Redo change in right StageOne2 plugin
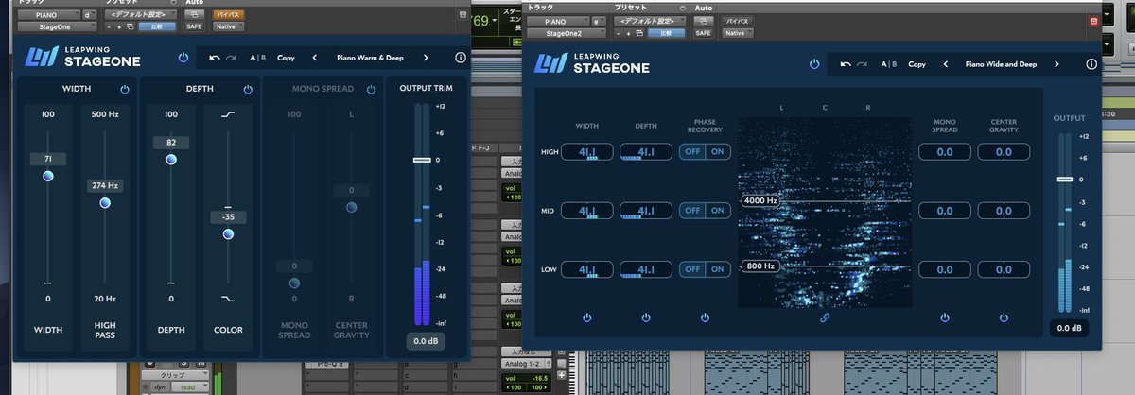1135x395 pixels. pos(861,64)
